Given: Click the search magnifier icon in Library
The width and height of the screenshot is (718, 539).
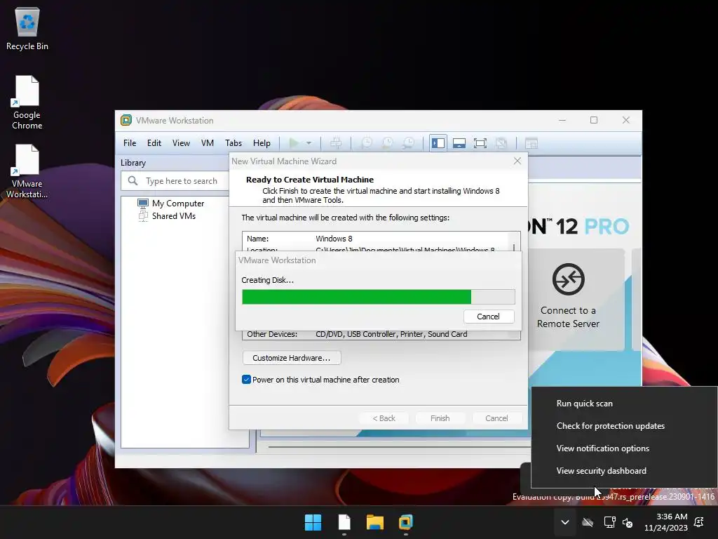Looking at the screenshot, I should tap(133, 180).
